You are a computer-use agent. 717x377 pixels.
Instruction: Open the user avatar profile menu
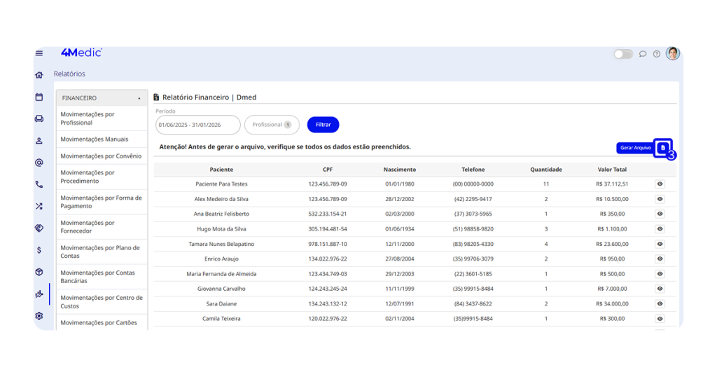[x=673, y=53]
